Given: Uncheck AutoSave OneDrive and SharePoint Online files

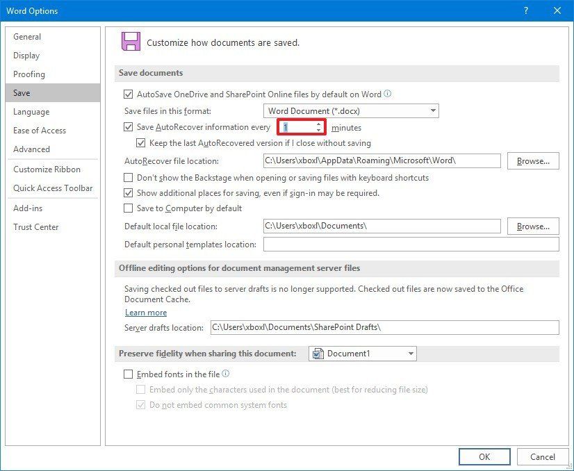Looking at the screenshot, I should coord(129,94).
